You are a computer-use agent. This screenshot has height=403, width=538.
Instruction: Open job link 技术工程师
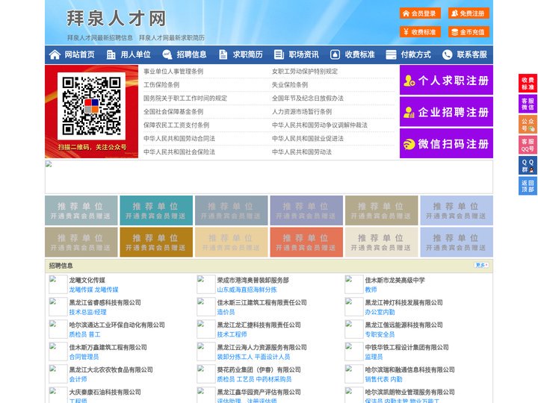tap(232, 334)
